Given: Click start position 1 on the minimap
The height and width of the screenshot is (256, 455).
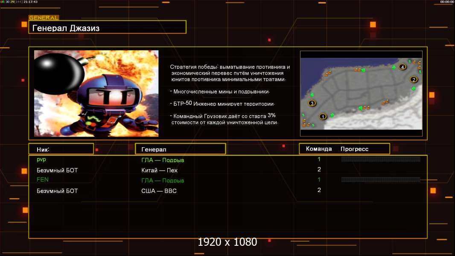Looking at the screenshot, I should click(x=323, y=116).
